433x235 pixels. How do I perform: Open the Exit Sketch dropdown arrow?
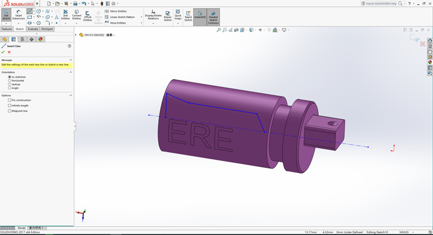tap(6, 23)
